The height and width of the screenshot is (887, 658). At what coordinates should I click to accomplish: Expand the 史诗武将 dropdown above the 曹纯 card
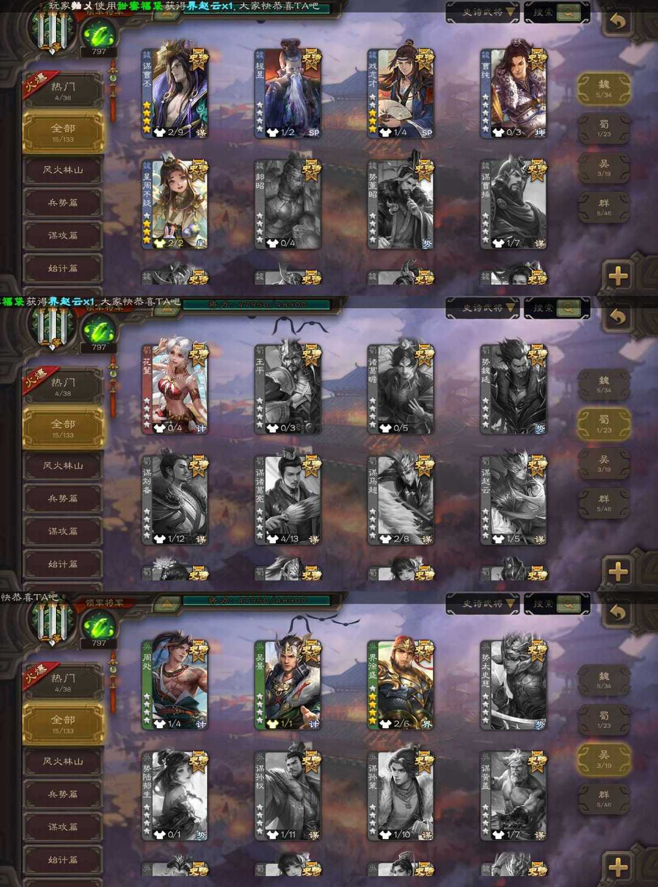tap(483, 12)
